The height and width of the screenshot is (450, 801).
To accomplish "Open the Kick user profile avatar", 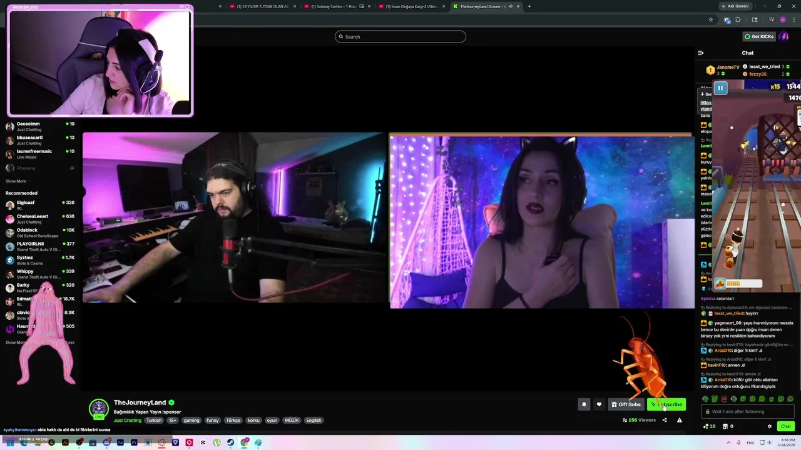I will click(x=783, y=36).
